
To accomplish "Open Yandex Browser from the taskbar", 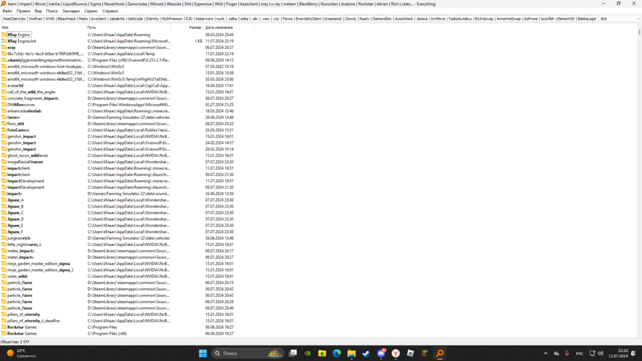I will click(x=395, y=353).
